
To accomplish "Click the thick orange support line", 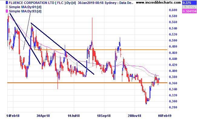I will tap(87, 83).
